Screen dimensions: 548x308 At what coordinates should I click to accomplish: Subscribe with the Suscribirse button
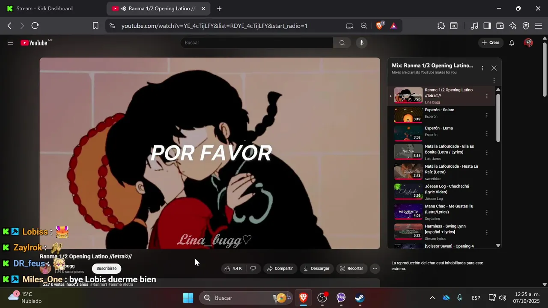click(107, 269)
